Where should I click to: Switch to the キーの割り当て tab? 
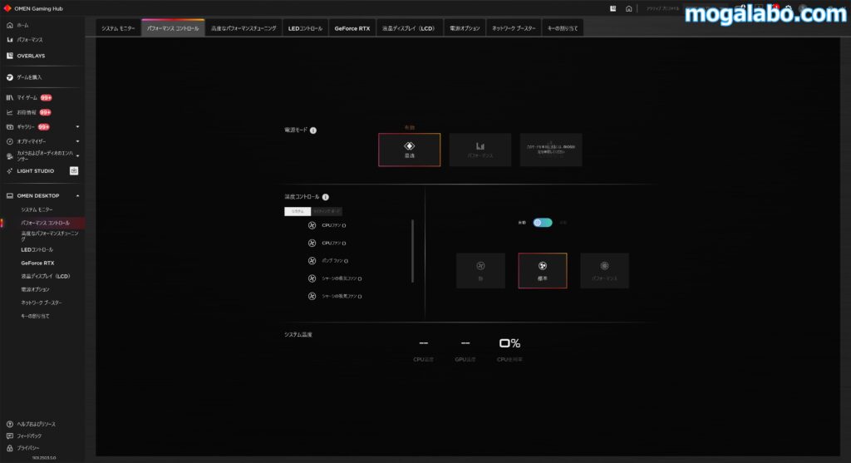pos(563,28)
